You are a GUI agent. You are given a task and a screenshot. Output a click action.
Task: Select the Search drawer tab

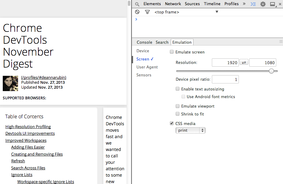(x=162, y=42)
